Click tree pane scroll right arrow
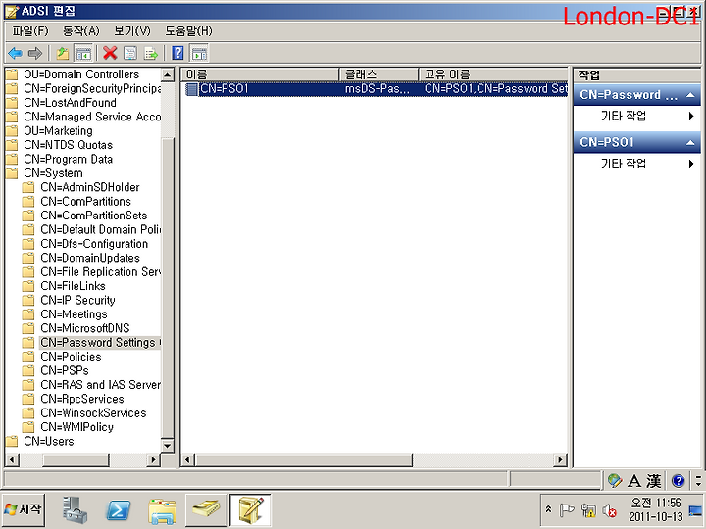The image size is (706, 529). 154,459
